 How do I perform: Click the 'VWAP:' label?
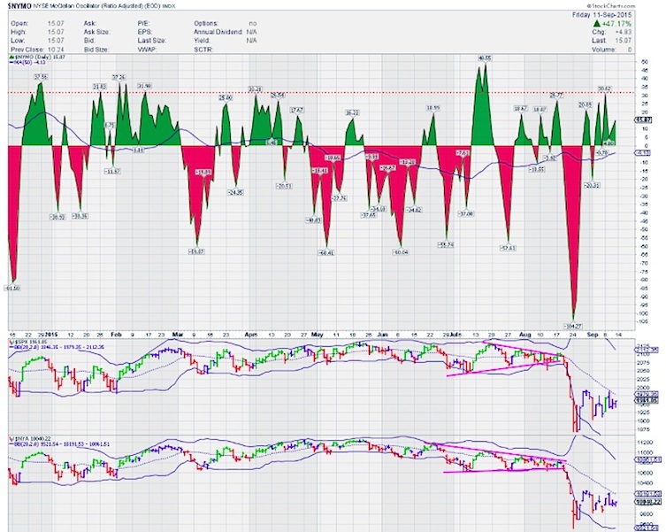point(146,50)
